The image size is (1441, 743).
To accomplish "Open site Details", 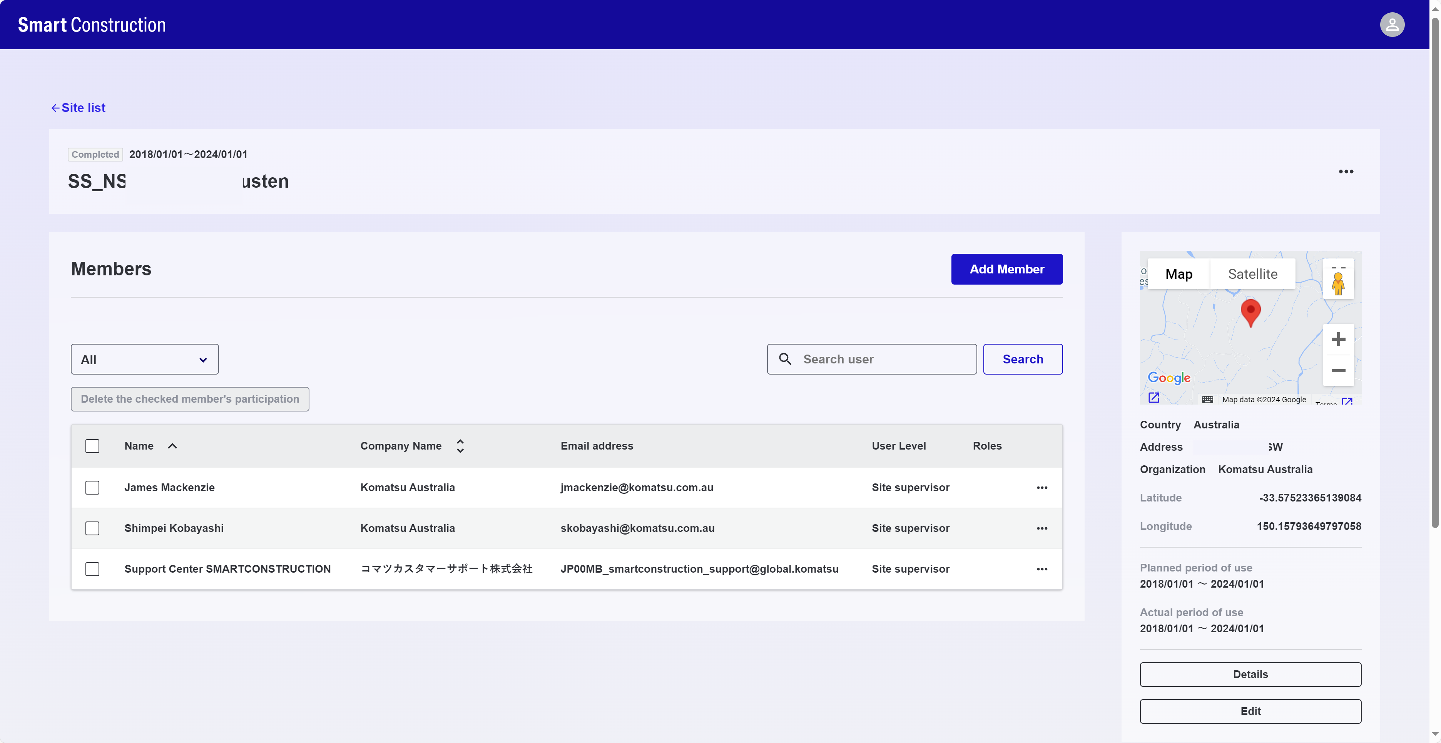I will pos(1250,674).
